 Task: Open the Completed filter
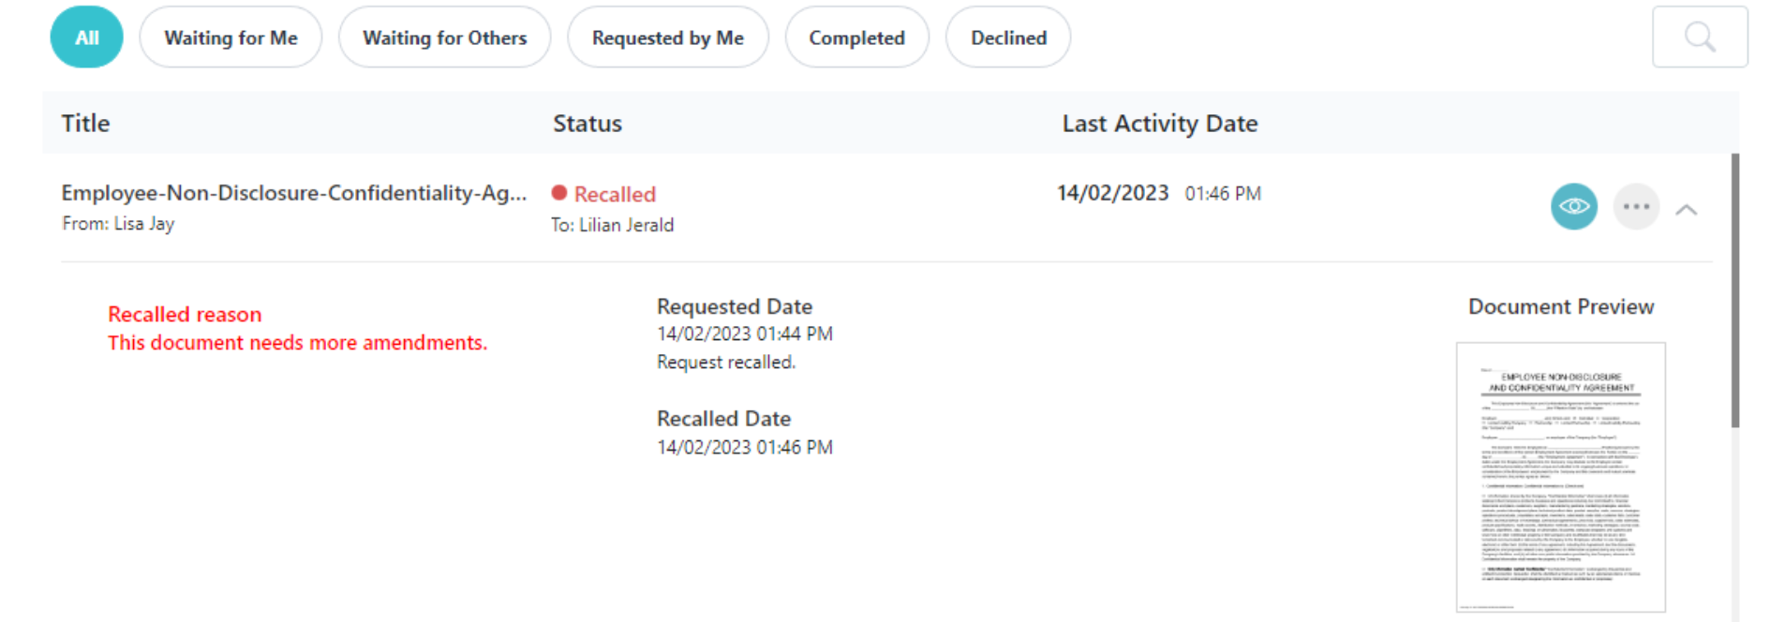[856, 37]
